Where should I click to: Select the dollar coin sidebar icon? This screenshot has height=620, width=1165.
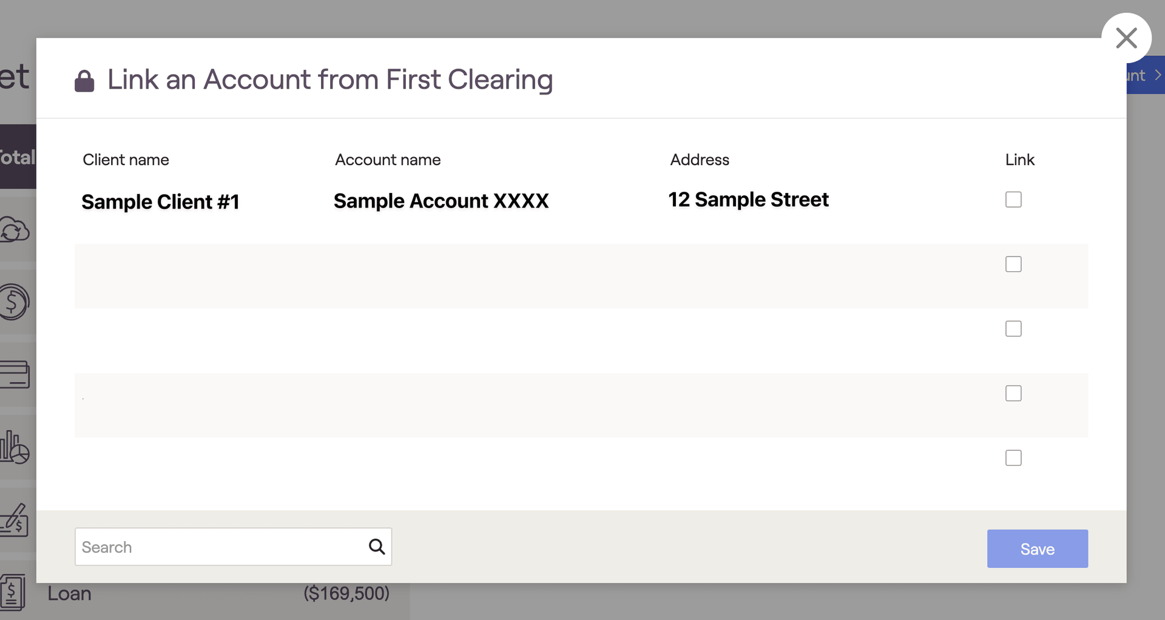pos(15,302)
